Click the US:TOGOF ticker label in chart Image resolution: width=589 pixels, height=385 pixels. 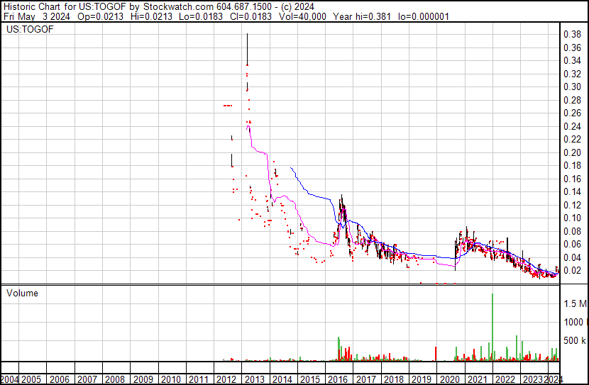tap(26, 30)
